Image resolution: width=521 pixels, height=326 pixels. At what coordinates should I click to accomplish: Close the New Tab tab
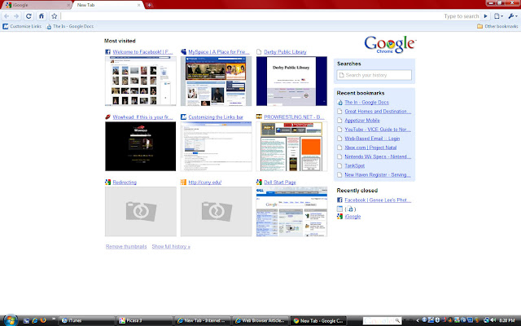(x=138, y=5)
